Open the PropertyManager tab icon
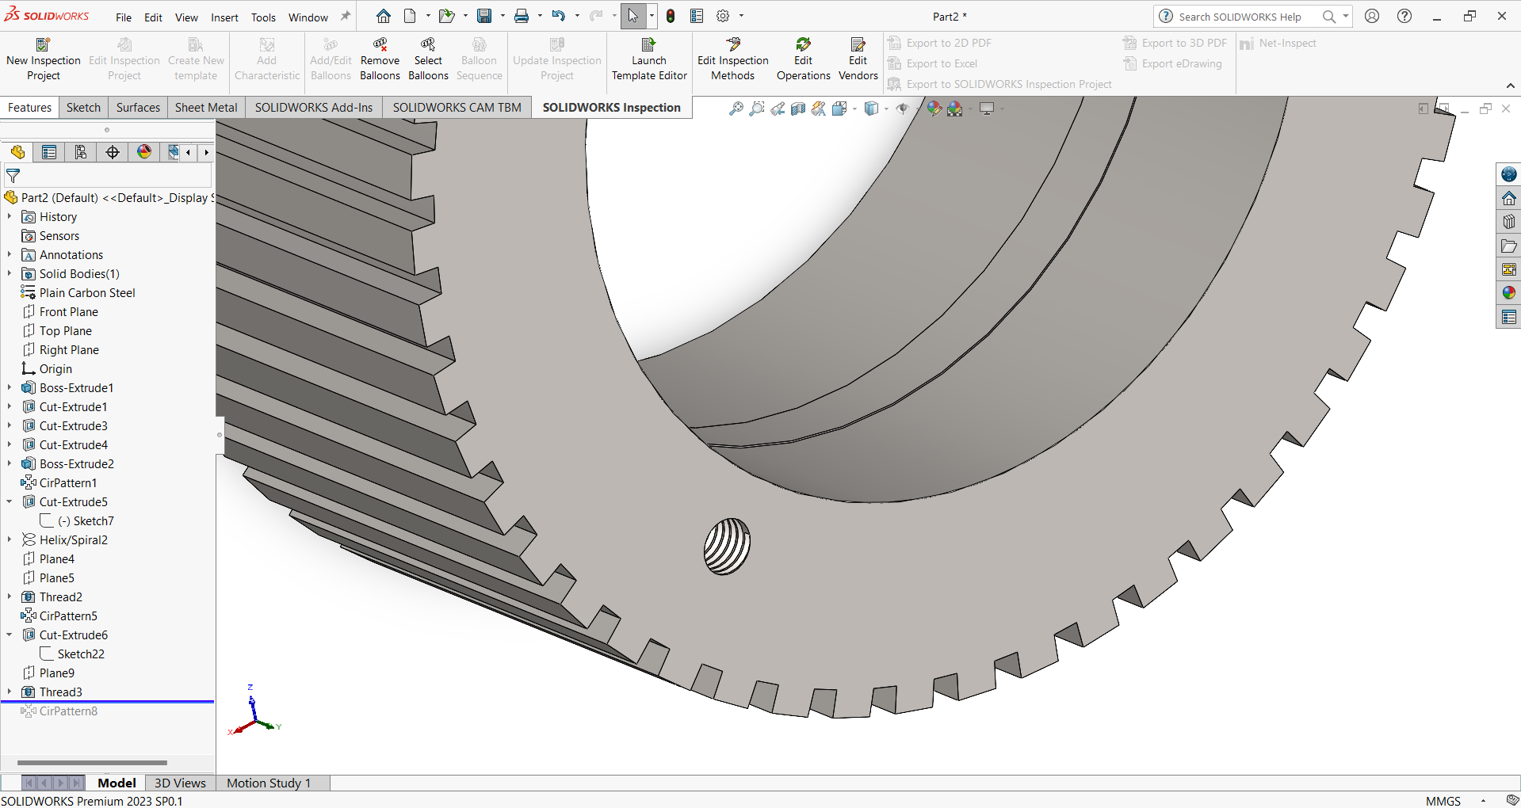 49,152
